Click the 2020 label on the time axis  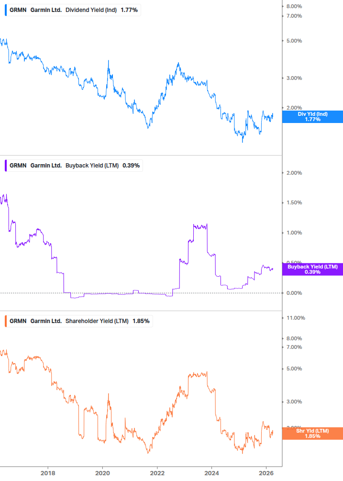[x=102, y=473]
